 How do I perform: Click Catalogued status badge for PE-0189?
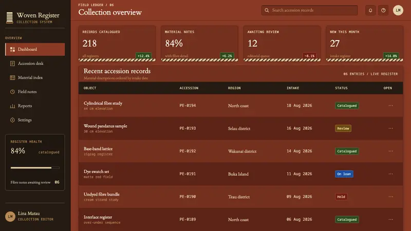(x=347, y=220)
